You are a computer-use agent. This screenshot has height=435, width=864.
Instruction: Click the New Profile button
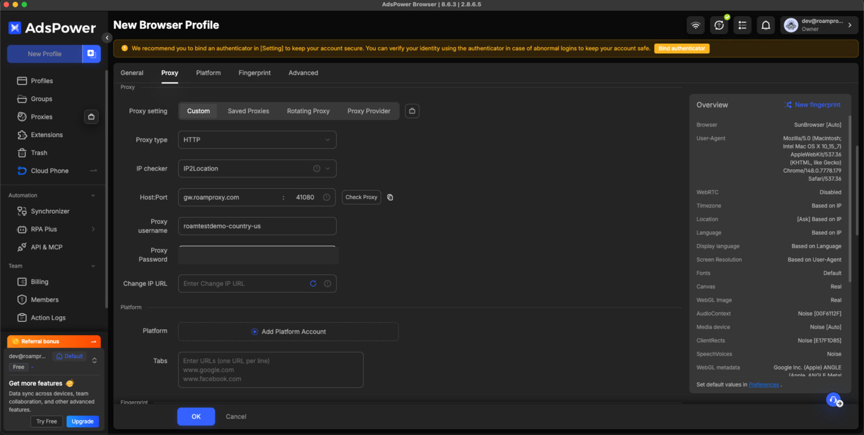[45, 54]
